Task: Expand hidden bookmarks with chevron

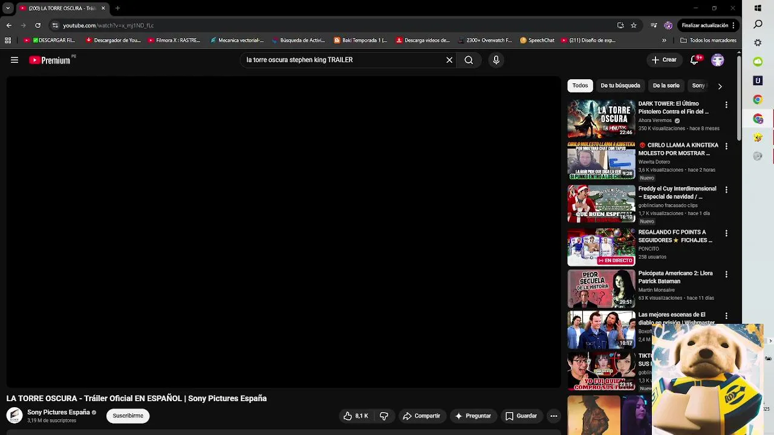Action: (664, 40)
